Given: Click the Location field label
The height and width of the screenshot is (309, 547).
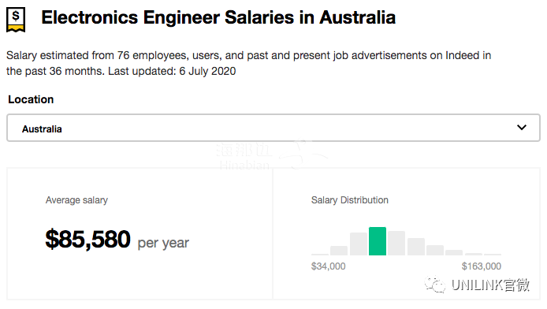Looking at the screenshot, I should (x=31, y=99).
